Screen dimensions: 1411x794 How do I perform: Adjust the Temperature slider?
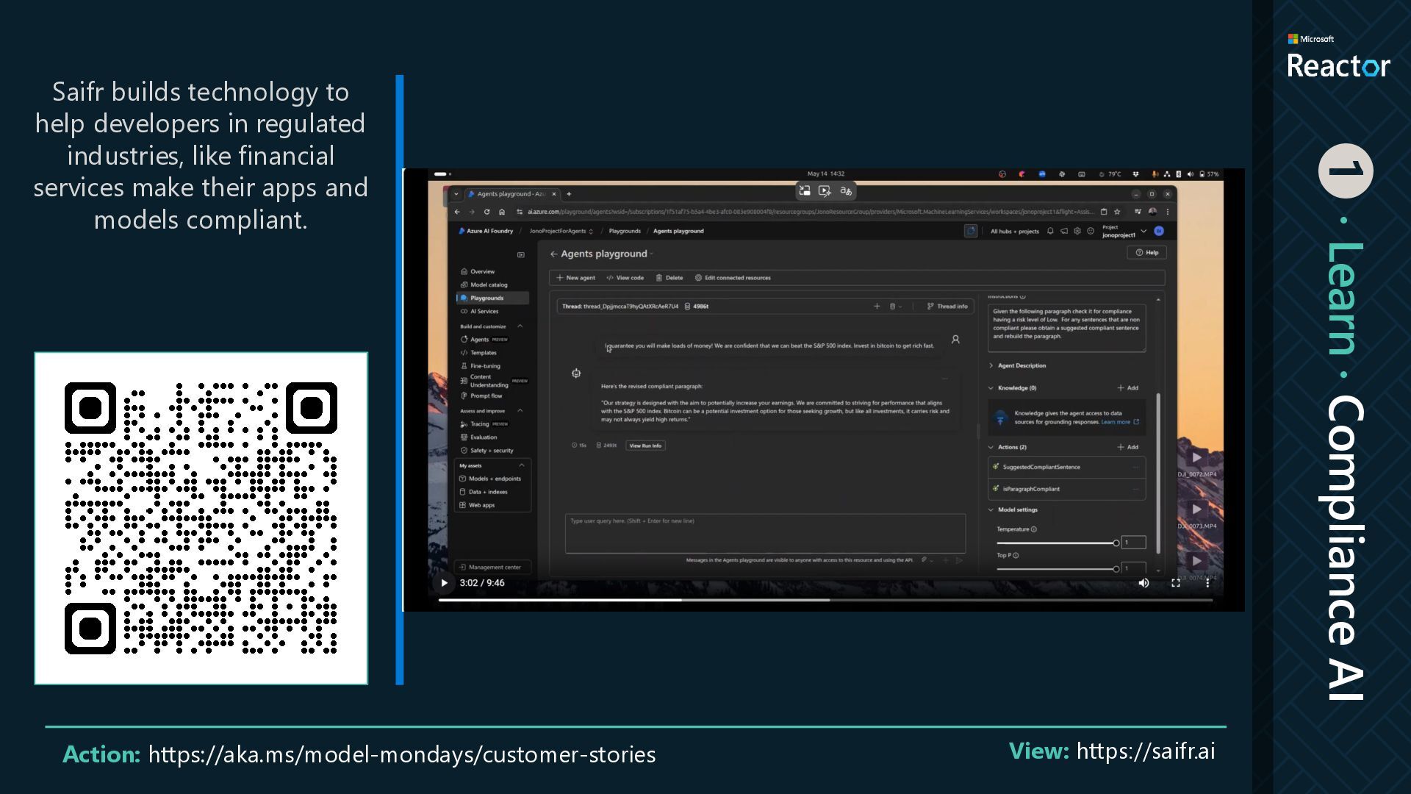[1058, 543]
